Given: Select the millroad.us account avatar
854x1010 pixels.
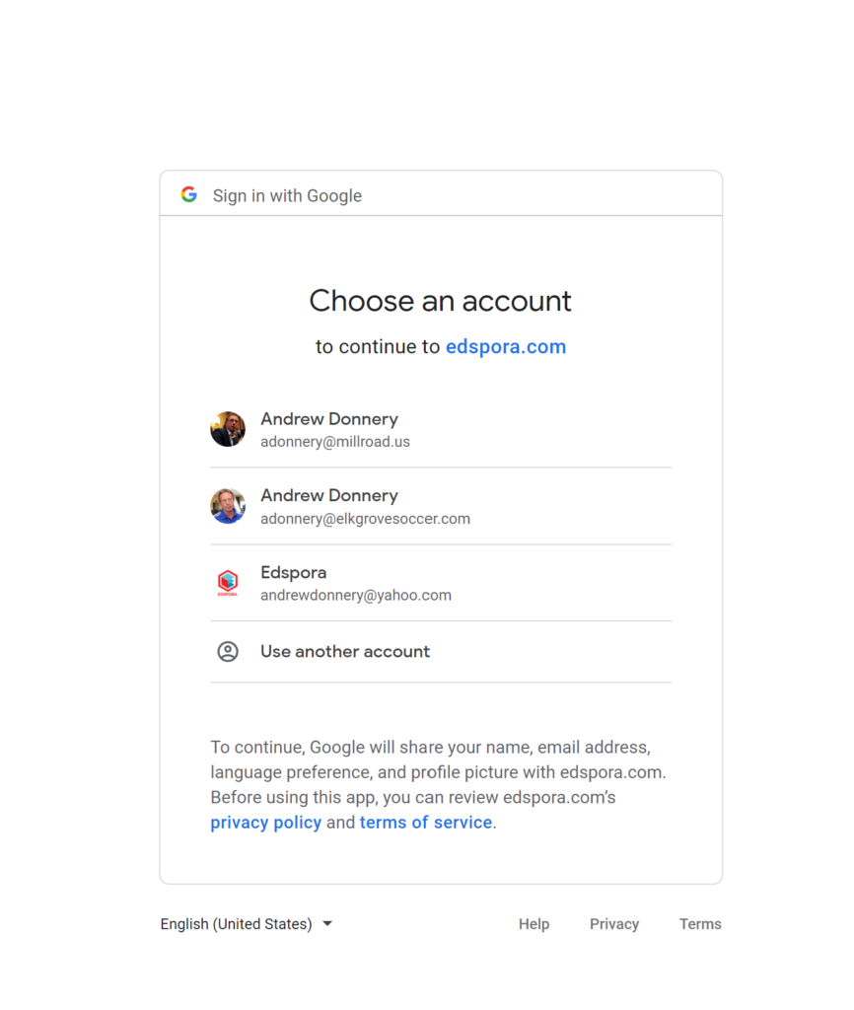Looking at the screenshot, I should pos(228,429).
